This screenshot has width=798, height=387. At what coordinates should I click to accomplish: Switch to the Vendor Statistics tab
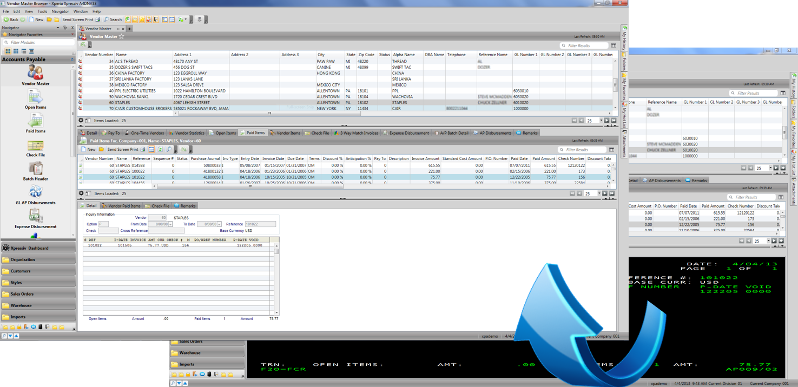[x=187, y=133]
